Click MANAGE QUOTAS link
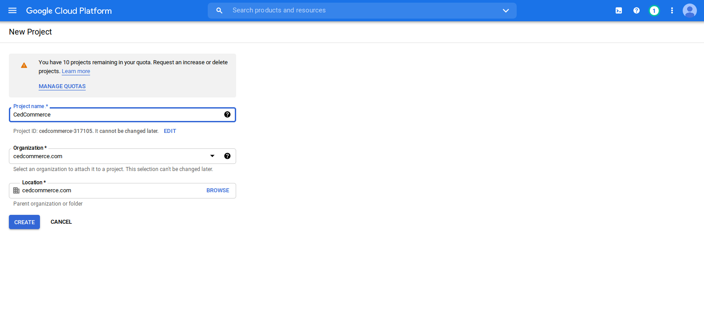 click(62, 86)
